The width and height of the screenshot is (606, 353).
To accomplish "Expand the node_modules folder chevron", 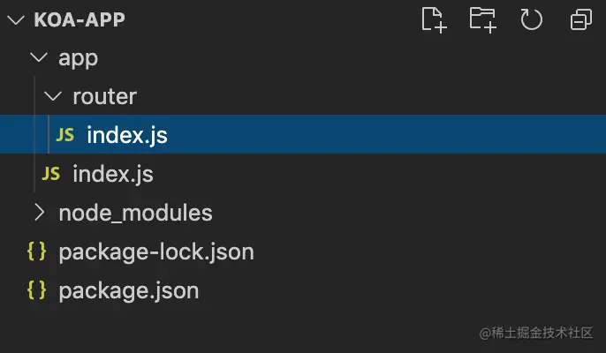I will coord(39,213).
